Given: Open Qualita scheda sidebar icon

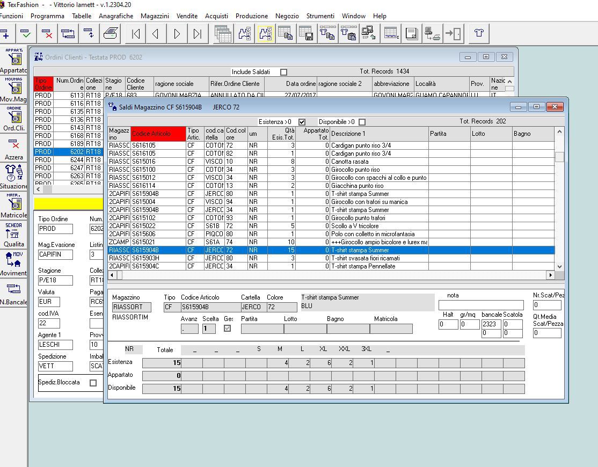Looking at the screenshot, I should coord(14,234).
